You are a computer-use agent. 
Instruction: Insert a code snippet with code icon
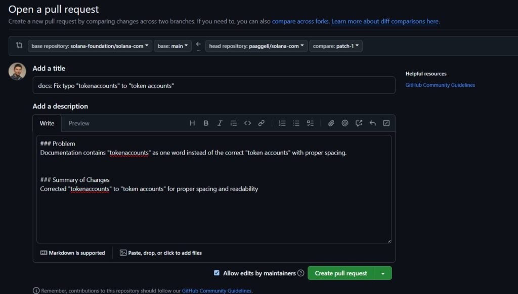click(x=247, y=123)
